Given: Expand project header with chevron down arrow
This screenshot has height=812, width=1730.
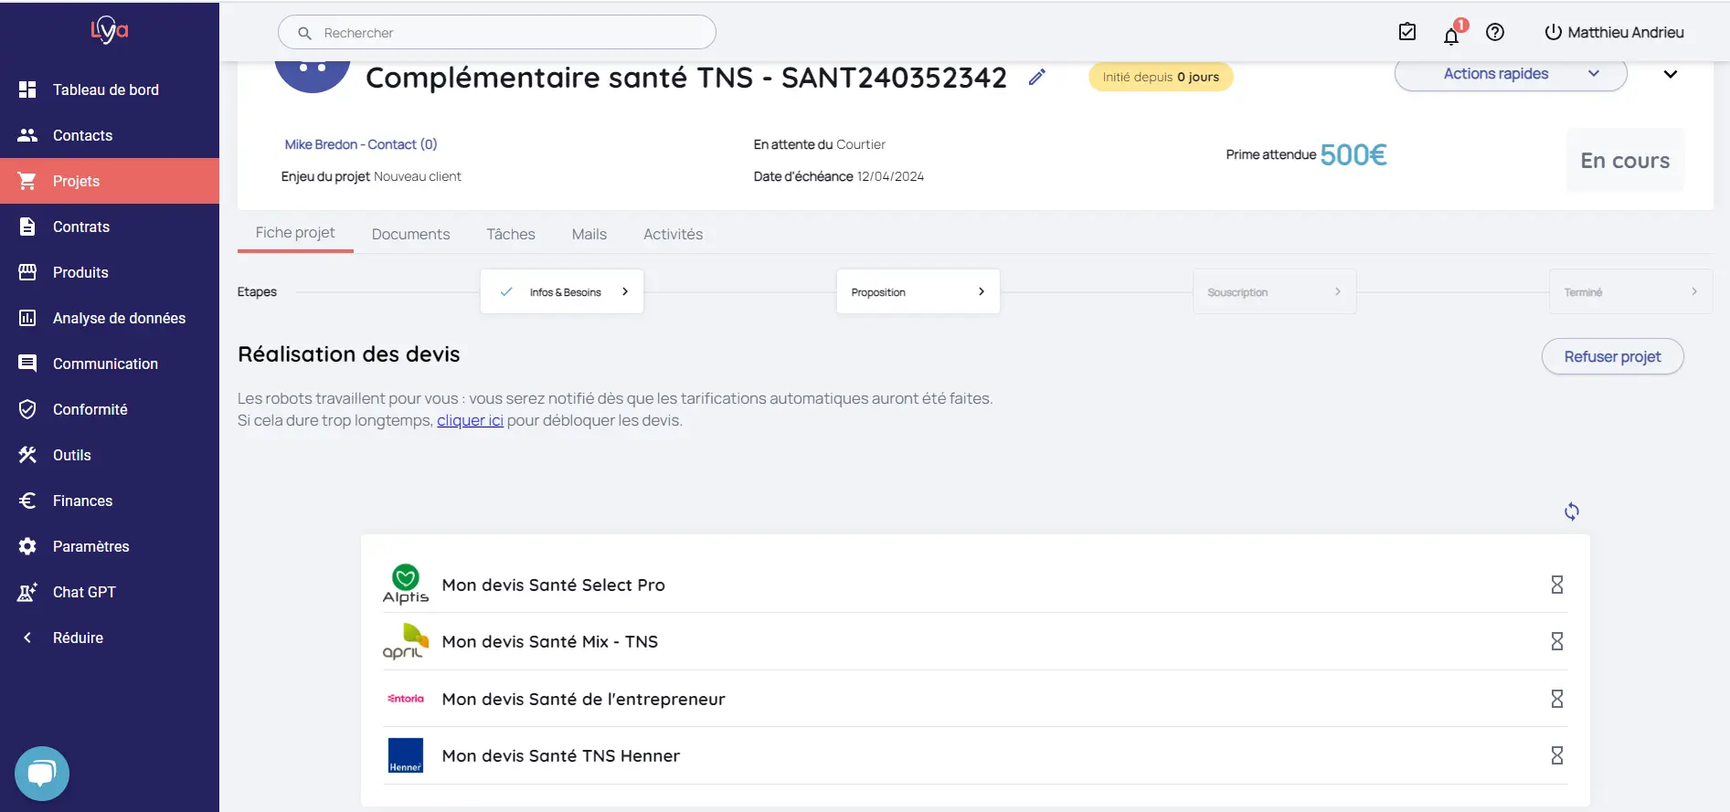Looking at the screenshot, I should 1671,75.
